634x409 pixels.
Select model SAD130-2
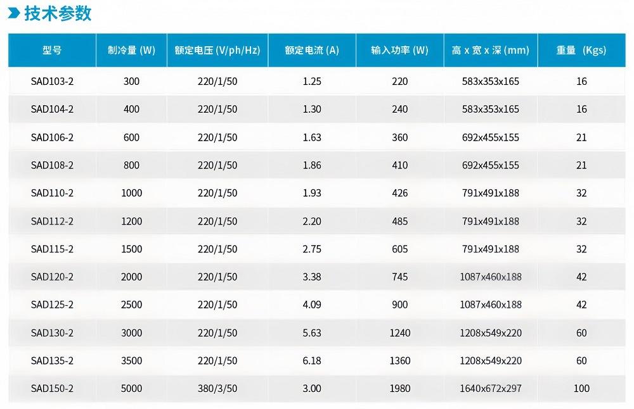pos(52,332)
